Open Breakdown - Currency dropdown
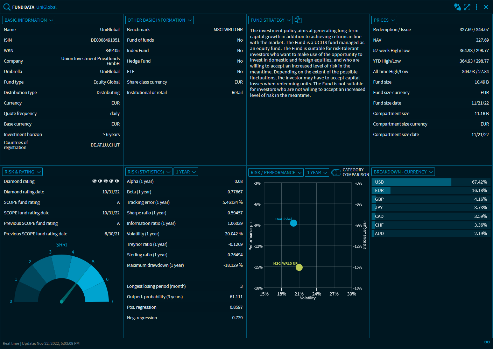The width and height of the screenshot is (493, 349). click(403, 172)
